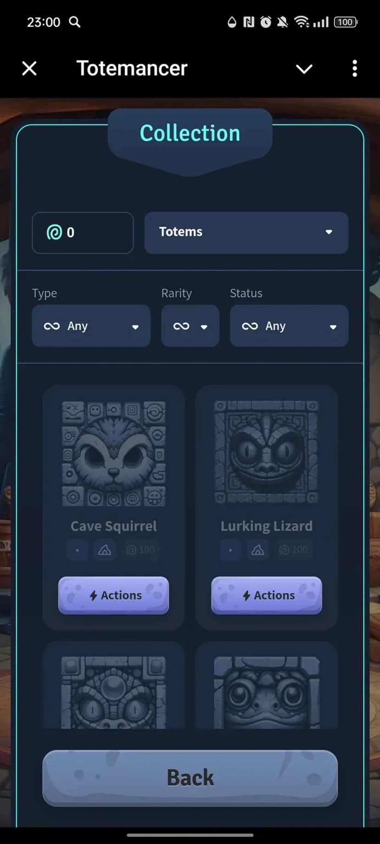Viewport: 380px width, 844px height.
Task: Select the bottom-left snake totem thumbnail
Action: point(114,692)
